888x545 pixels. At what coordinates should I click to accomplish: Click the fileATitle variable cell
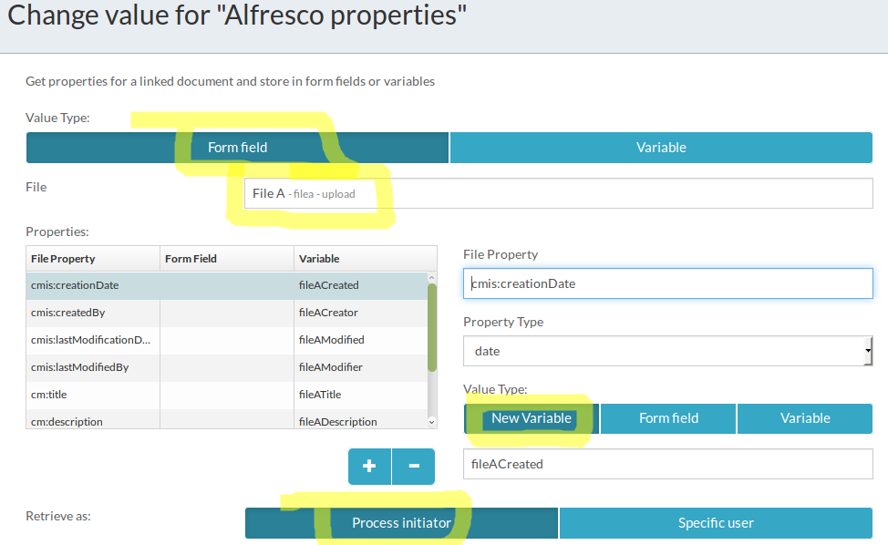point(361,395)
